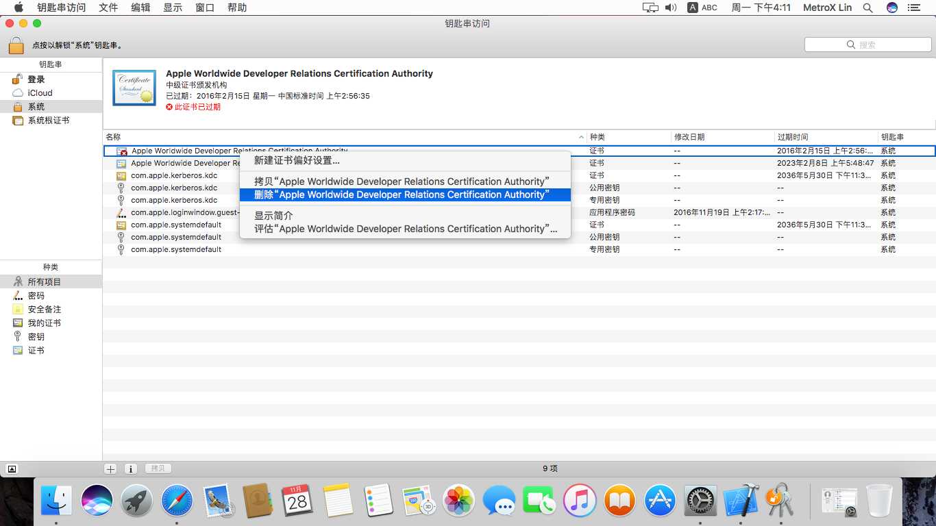Click the Spotlight search icon in menu bar
Screen dimensions: 936x526
click(867, 8)
